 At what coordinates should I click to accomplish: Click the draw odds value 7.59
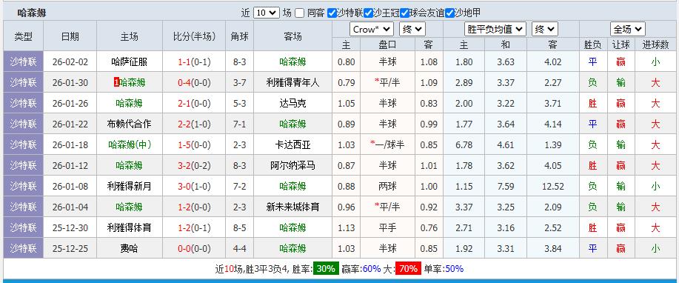[506, 186]
